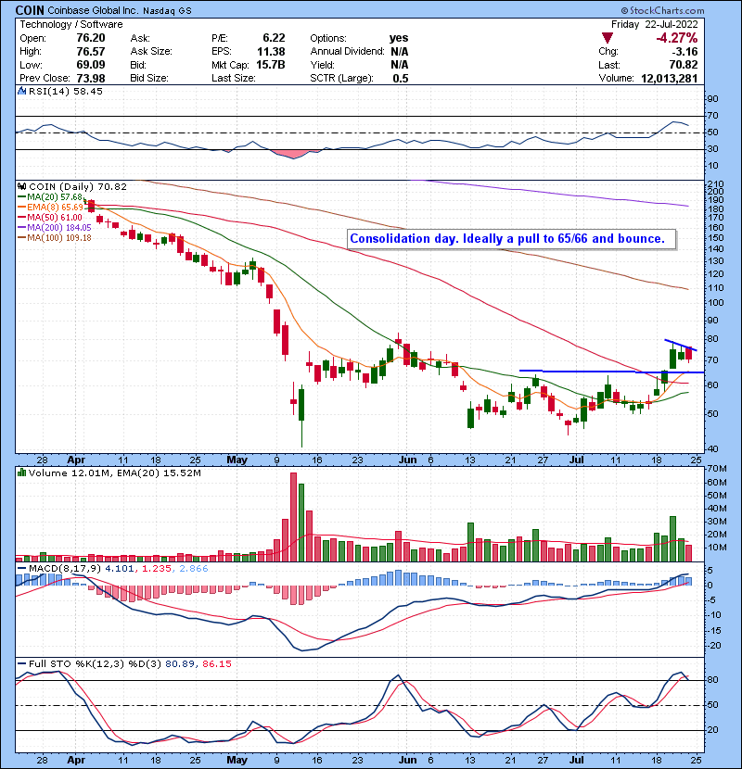
Task: Click the Nasdaq GS exchange label
Action: point(167,10)
